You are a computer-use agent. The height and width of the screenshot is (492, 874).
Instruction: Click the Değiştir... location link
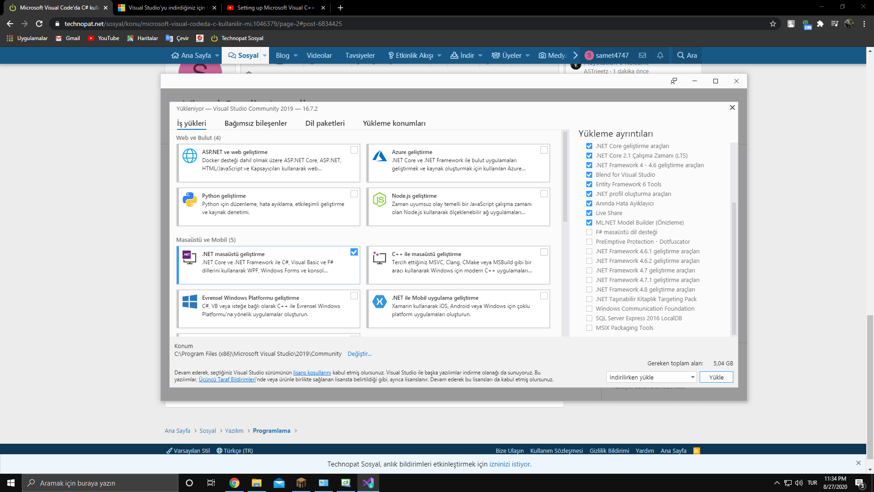tap(359, 354)
